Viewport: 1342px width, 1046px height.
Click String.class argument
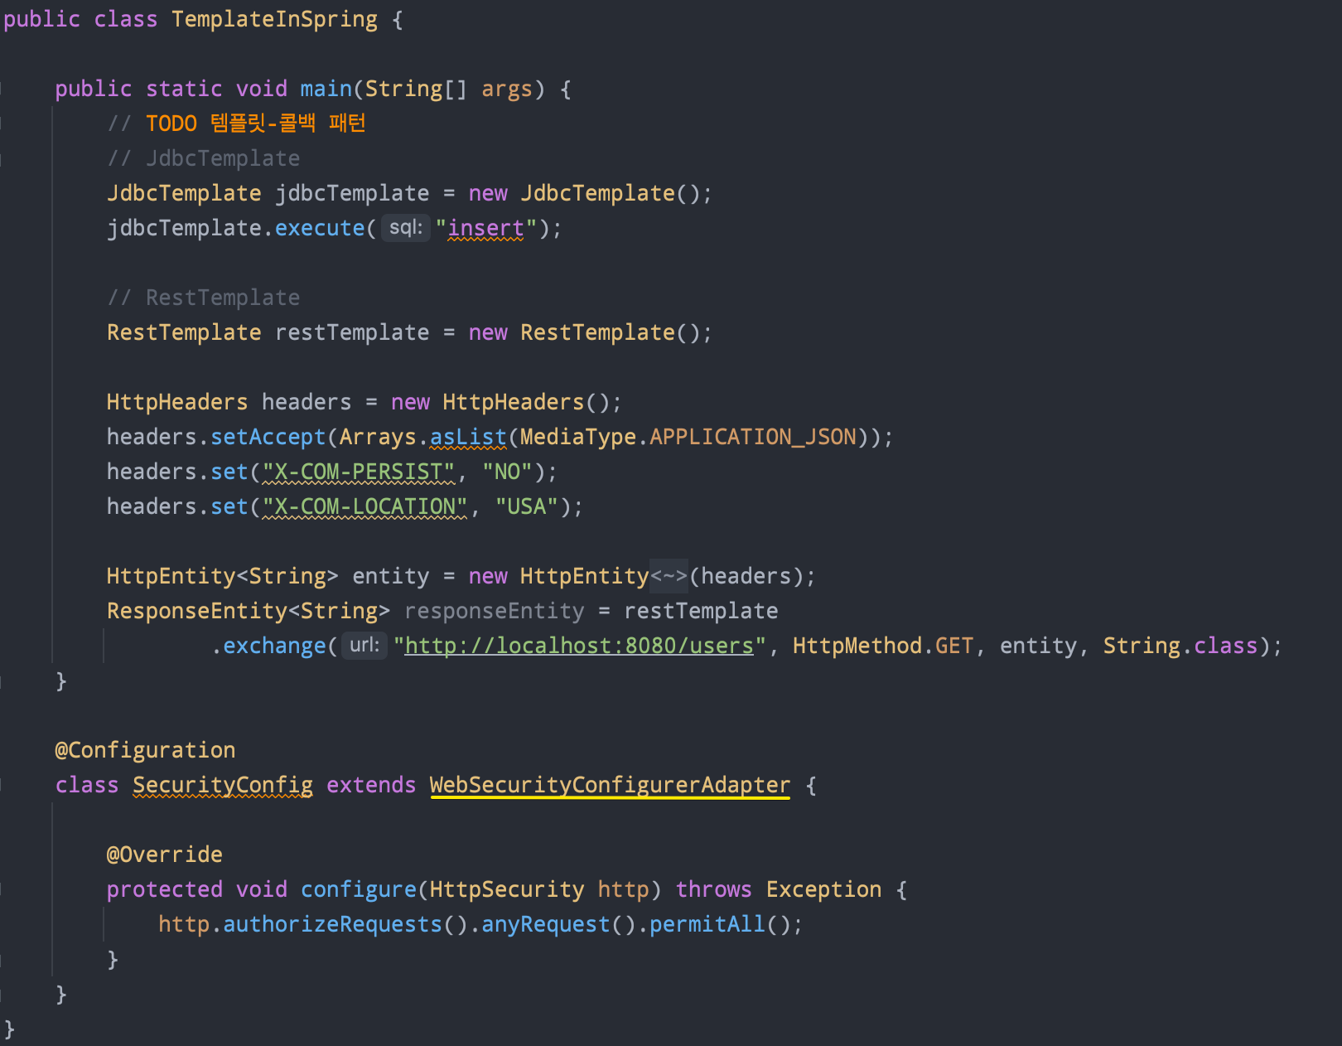[x=1180, y=646]
